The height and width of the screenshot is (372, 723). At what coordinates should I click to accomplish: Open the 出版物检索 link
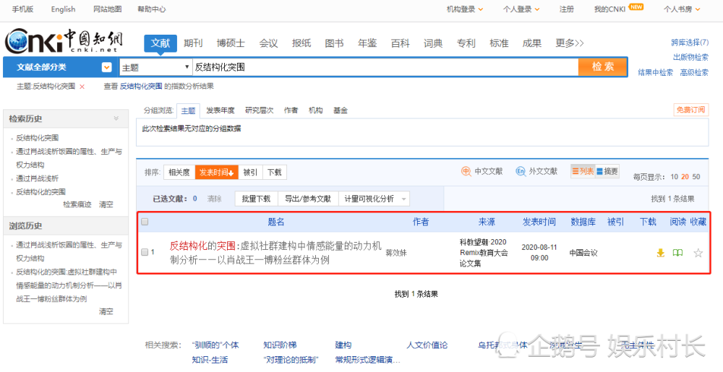coord(690,58)
